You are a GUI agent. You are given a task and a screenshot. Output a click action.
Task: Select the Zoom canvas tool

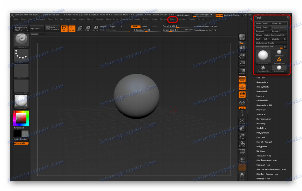(242, 56)
